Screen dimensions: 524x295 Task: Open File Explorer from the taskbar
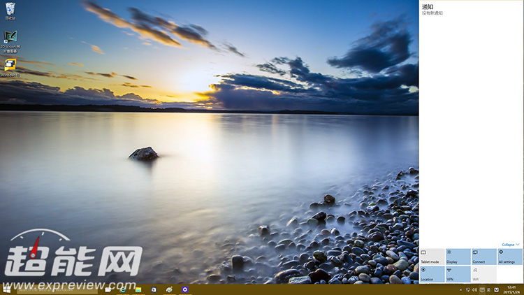[x=138, y=289]
